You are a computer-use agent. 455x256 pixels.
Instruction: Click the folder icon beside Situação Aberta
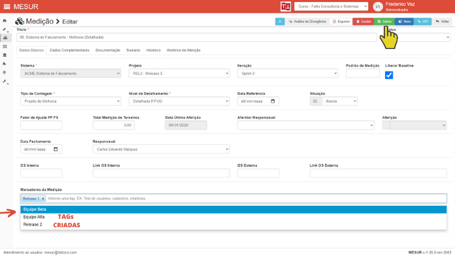[x=315, y=101]
